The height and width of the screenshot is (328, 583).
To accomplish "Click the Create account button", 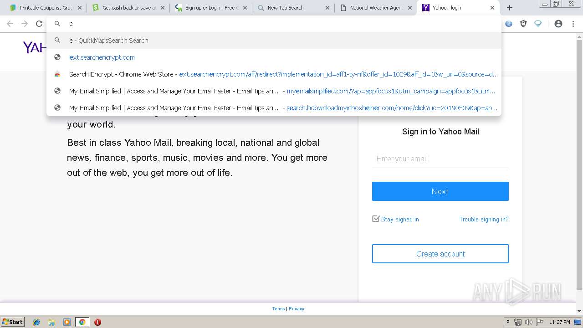I will point(440,254).
